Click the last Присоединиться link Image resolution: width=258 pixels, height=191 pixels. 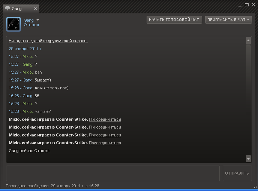coord(105,143)
